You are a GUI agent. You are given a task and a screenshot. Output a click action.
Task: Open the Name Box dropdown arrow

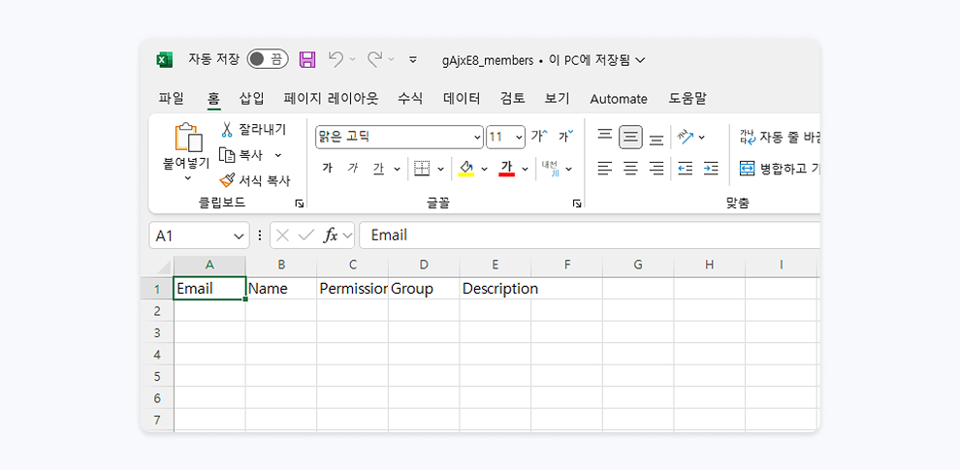pos(240,235)
